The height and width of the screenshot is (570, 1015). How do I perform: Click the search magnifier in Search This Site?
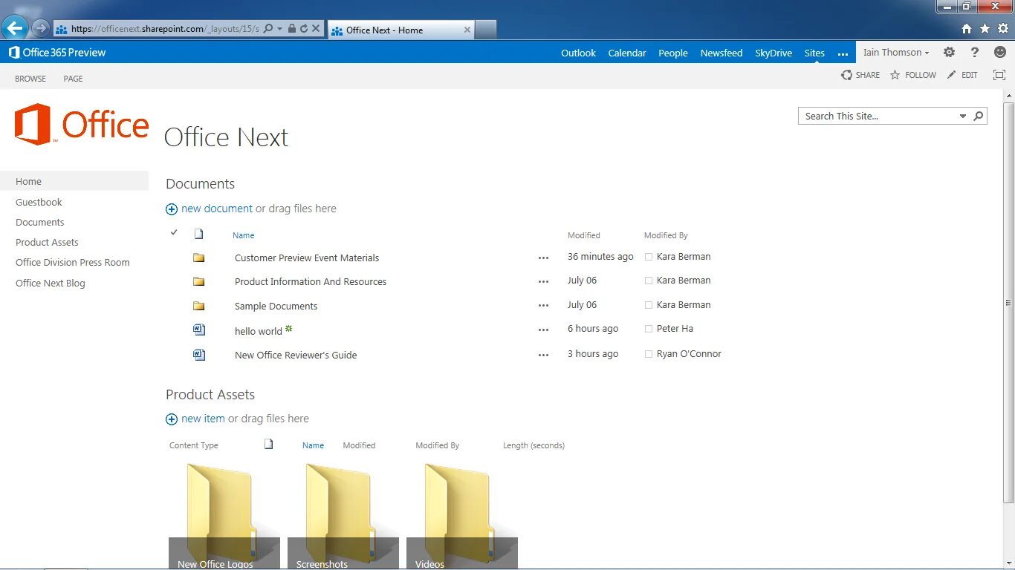(979, 116)
